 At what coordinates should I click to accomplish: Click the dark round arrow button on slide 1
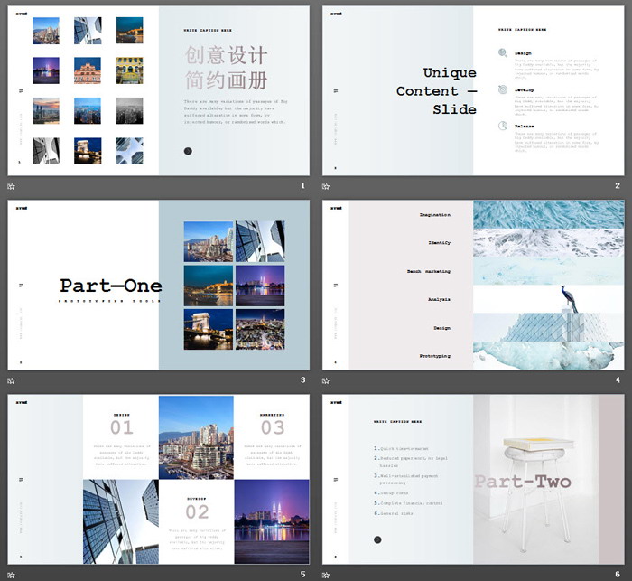pos(188,151)
